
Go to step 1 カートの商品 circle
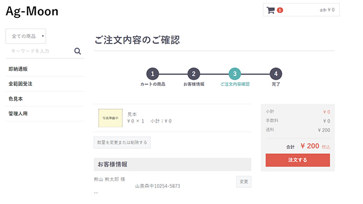pos(152,74)
